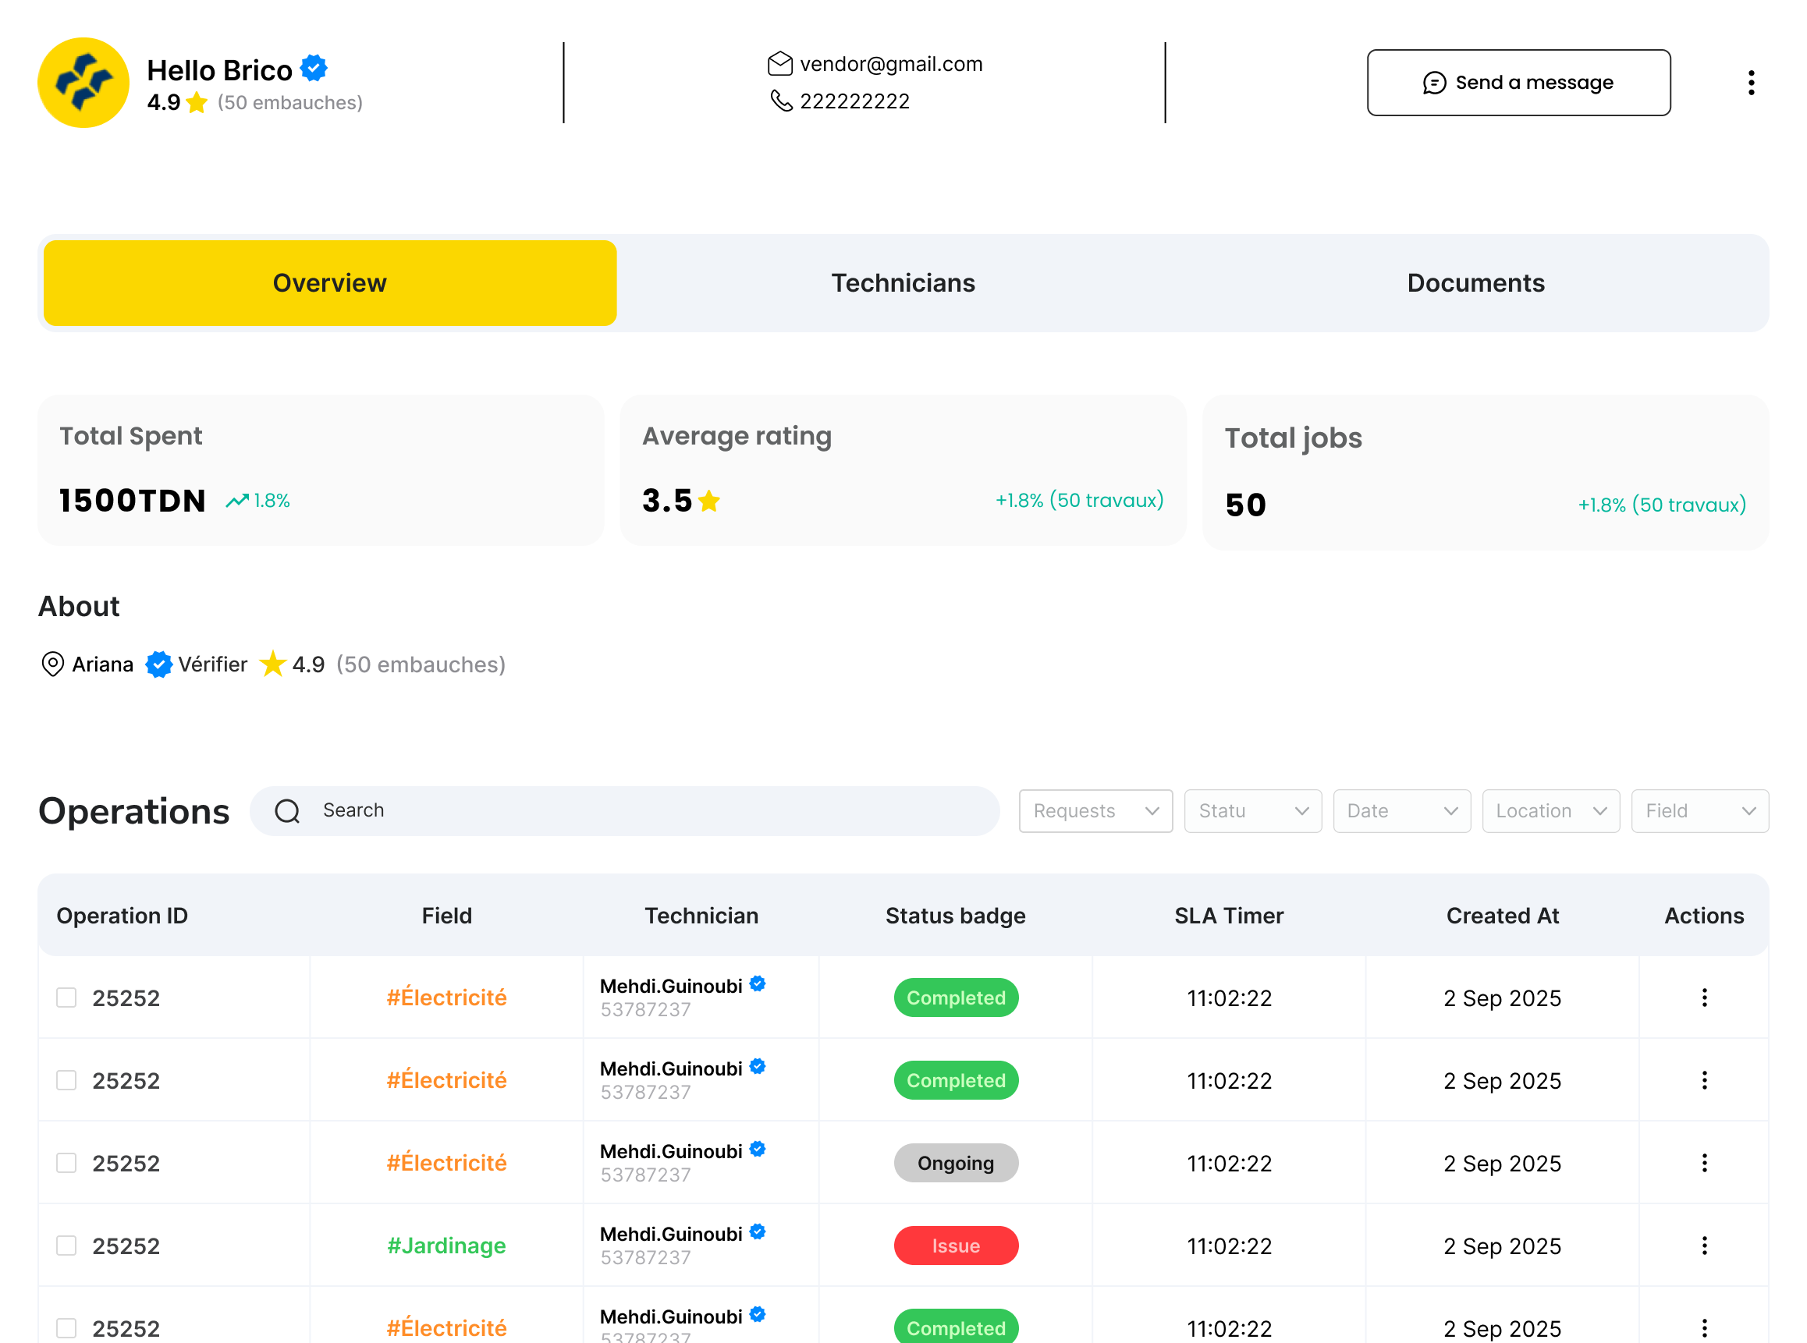This screenshot has height=1343, width=1807.
Task: Click the Ariana location pin icon
Action: coord(52,664)
